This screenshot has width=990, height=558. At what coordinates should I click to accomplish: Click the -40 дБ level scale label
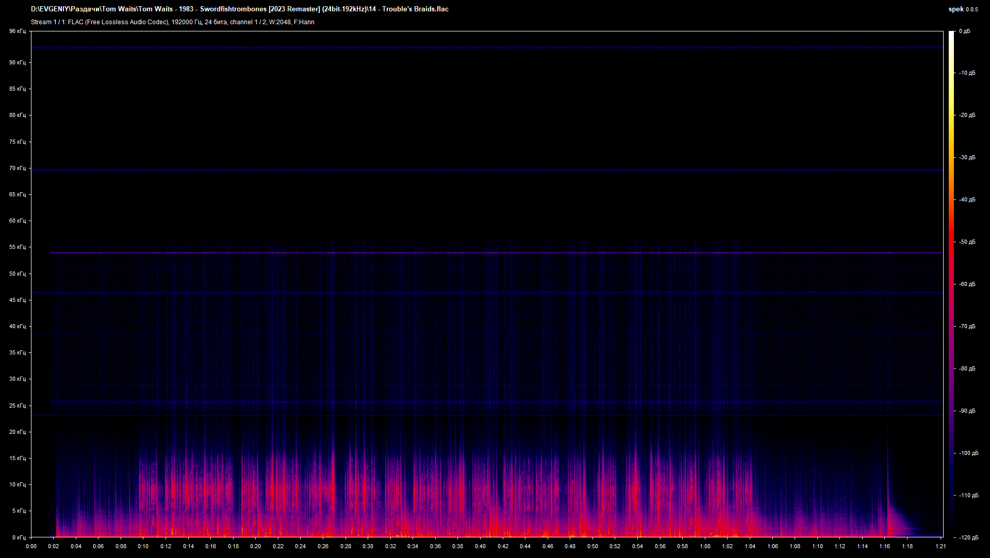click(x=967, y=200)
